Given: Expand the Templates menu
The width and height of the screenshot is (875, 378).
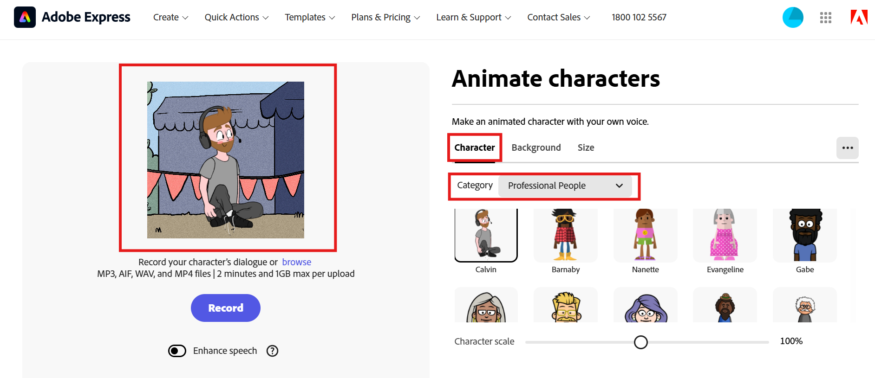Looking at the screenshot, I should click(x=310, y=17).
